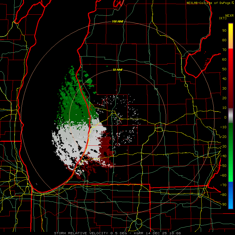Pick the gray zero-velocity band on color bar
Screen dimensions: 235x235
click(x=231, y=116)
